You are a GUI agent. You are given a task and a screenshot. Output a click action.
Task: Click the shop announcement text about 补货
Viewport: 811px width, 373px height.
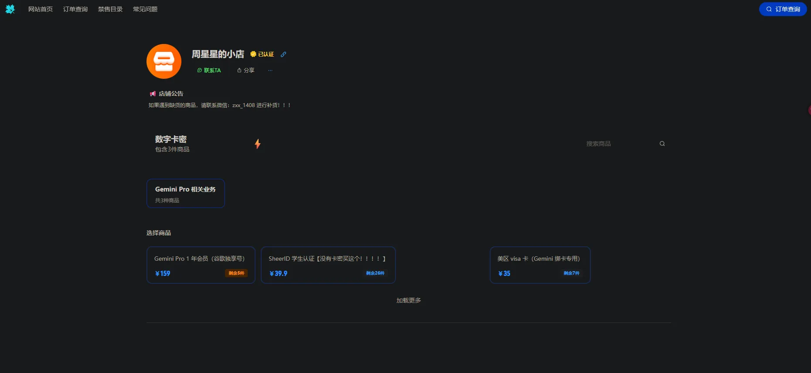tap(219, 105)
